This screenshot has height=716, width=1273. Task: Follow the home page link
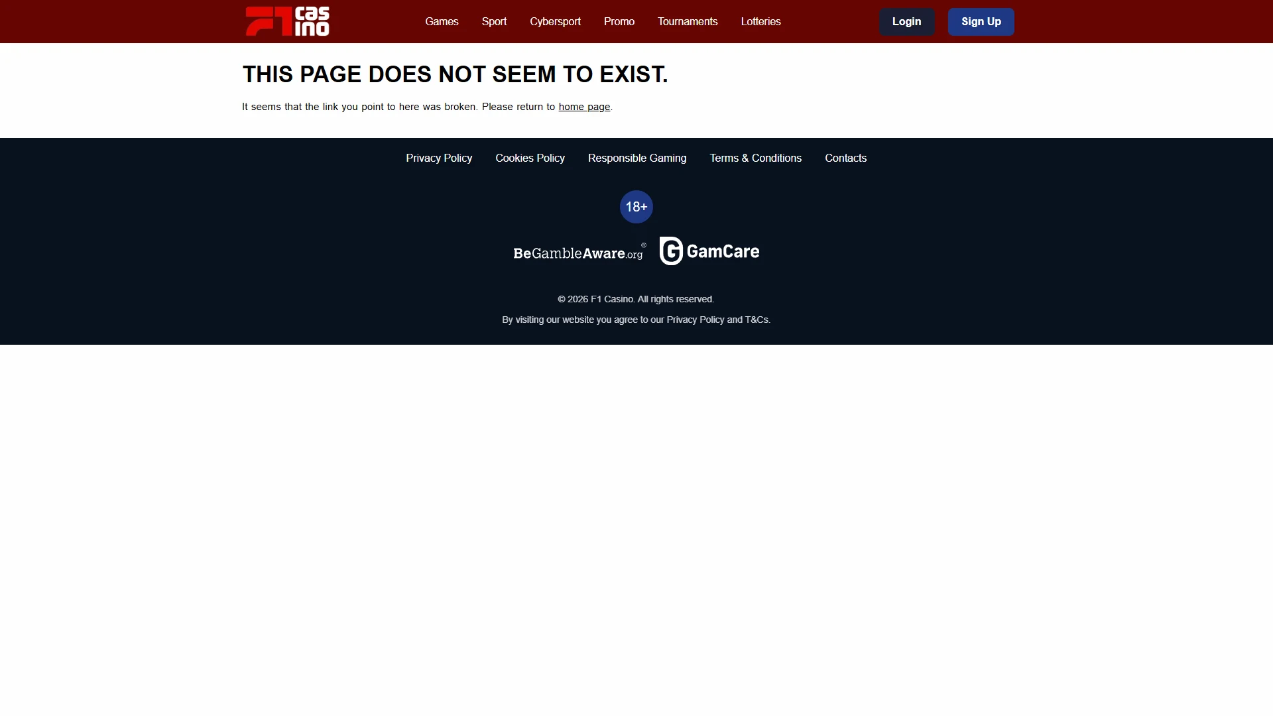coord(584,107)
